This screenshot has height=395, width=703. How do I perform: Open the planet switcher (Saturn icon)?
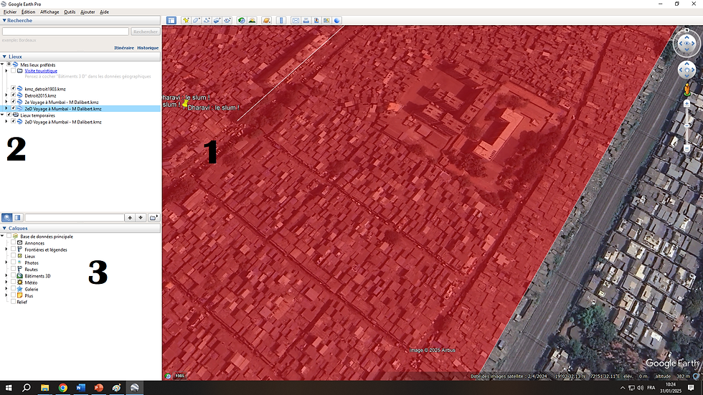266,20
